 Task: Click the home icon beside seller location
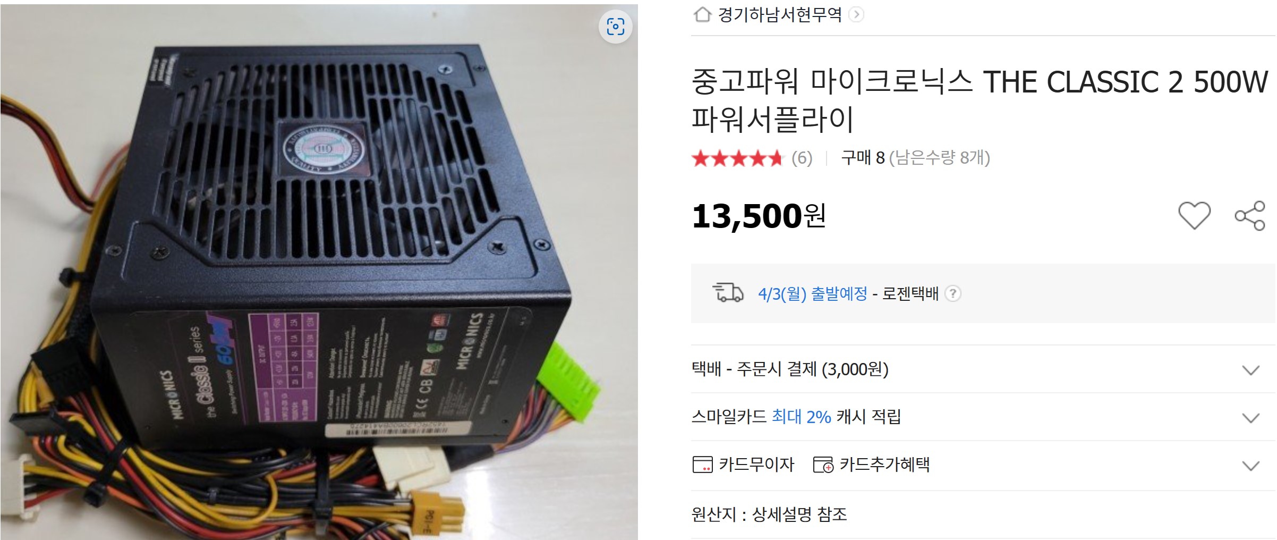(x=702, y=14)
